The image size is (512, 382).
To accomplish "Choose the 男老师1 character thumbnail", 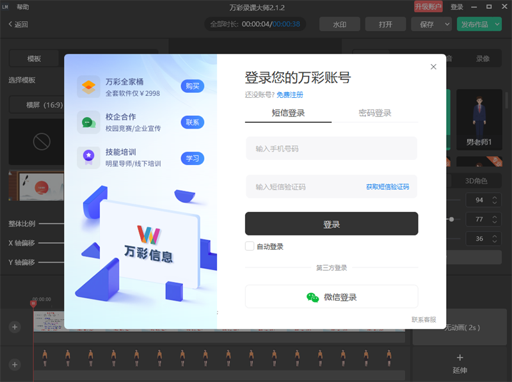I will (479, 120).
